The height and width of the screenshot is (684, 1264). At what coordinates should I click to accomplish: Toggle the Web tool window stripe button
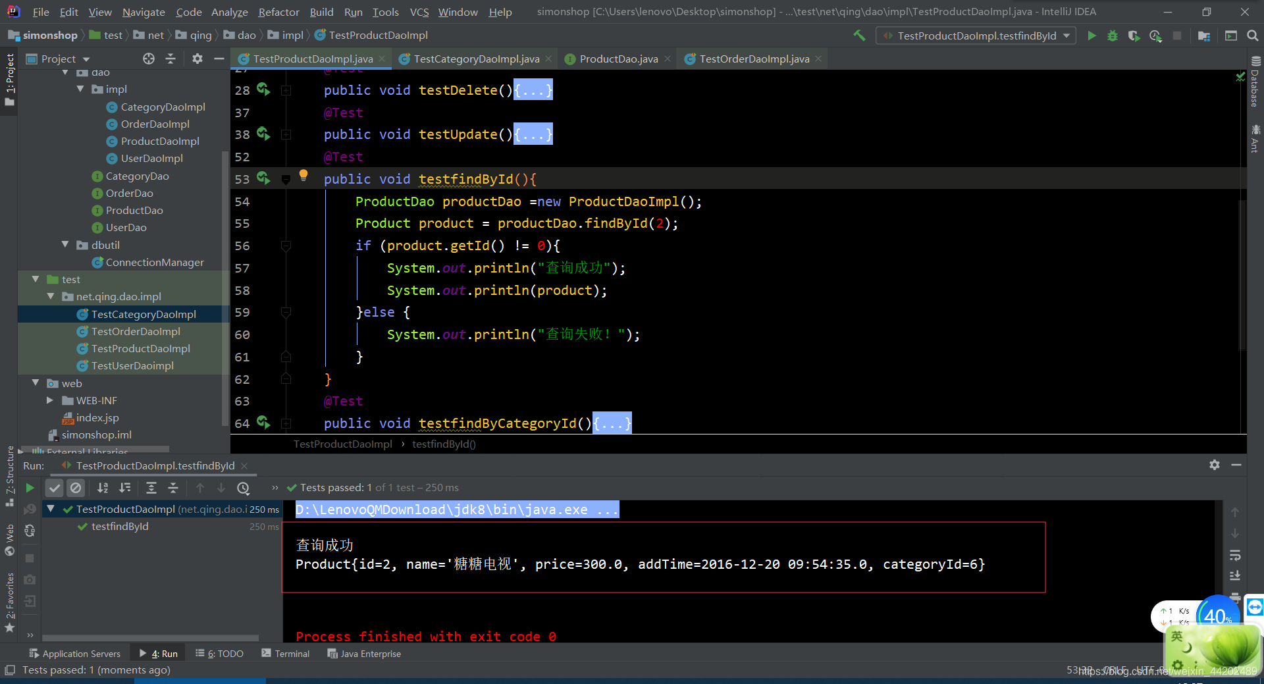pos(9,540)
